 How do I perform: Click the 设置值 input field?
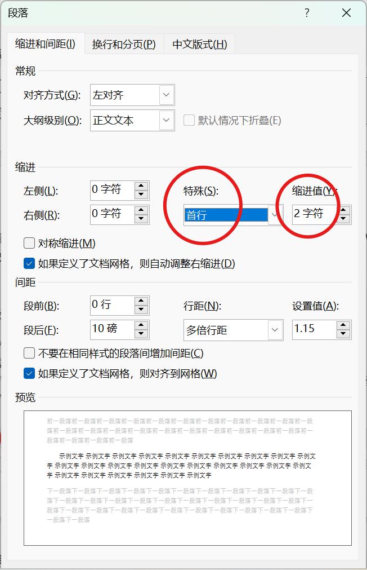click(314, 329)
